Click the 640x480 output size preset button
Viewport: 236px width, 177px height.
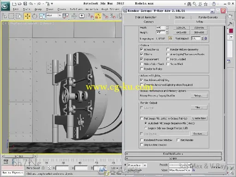click(x=181, y=32)
